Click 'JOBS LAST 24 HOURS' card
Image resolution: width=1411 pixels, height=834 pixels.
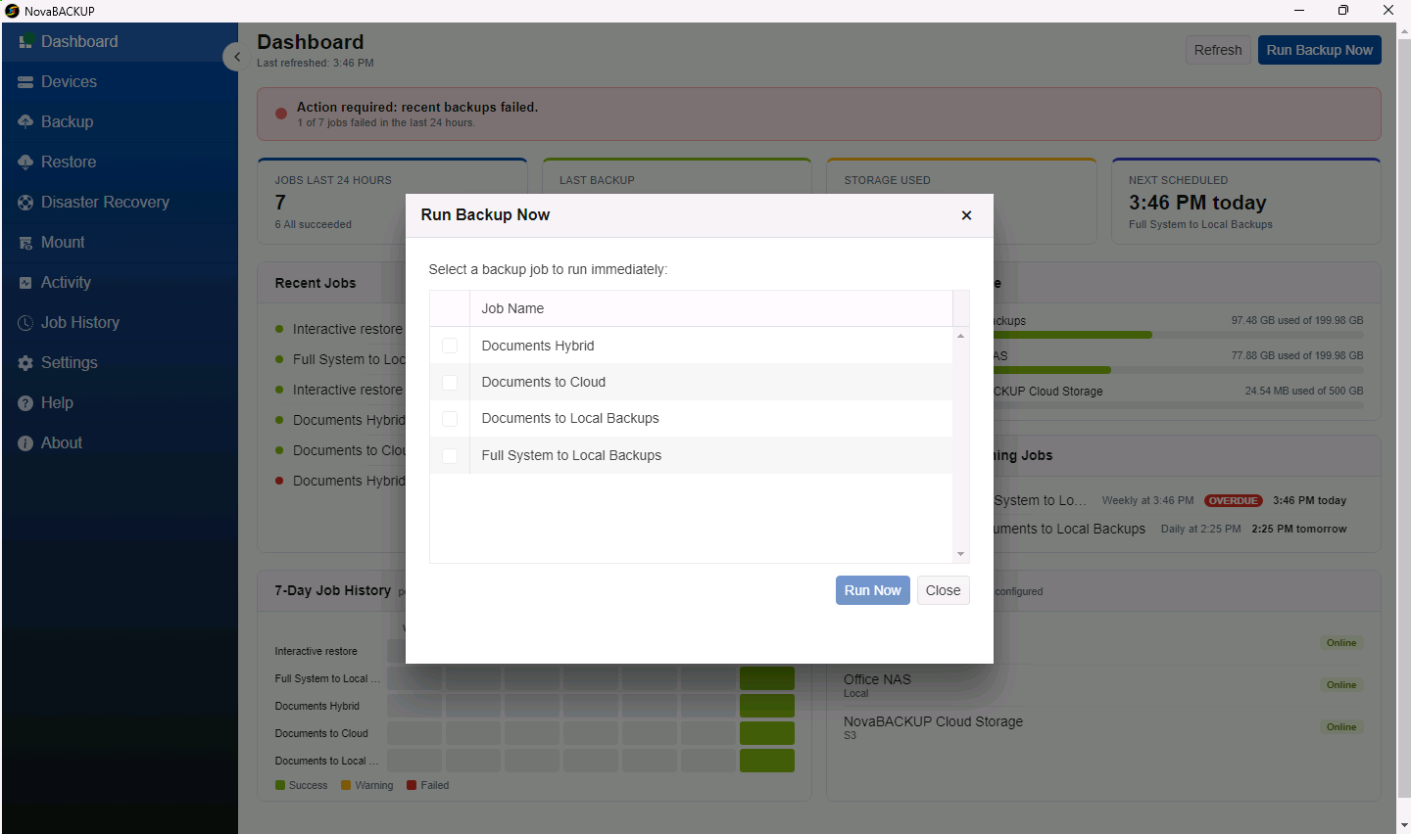click(392, 202)
